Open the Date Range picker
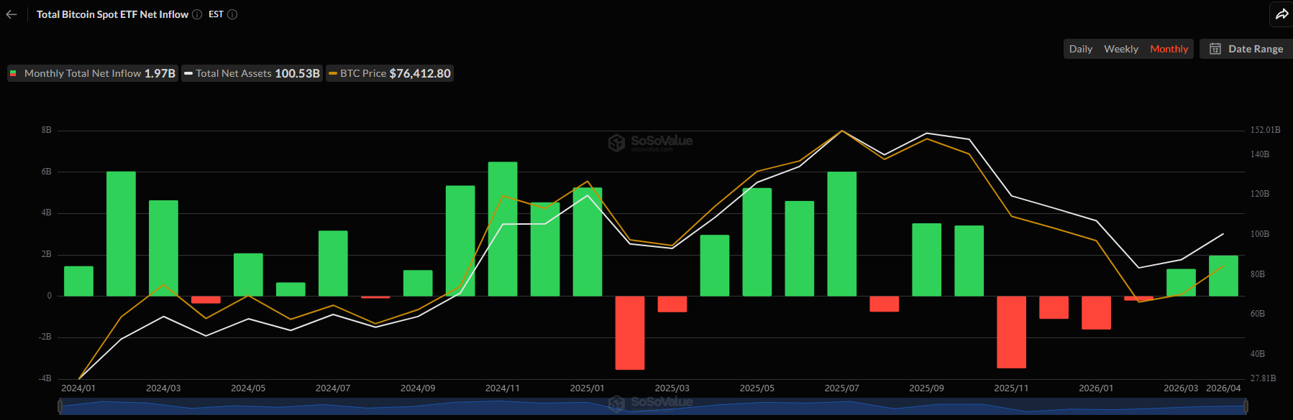This screenshot has height=420, width=1293. (1246, 49)
